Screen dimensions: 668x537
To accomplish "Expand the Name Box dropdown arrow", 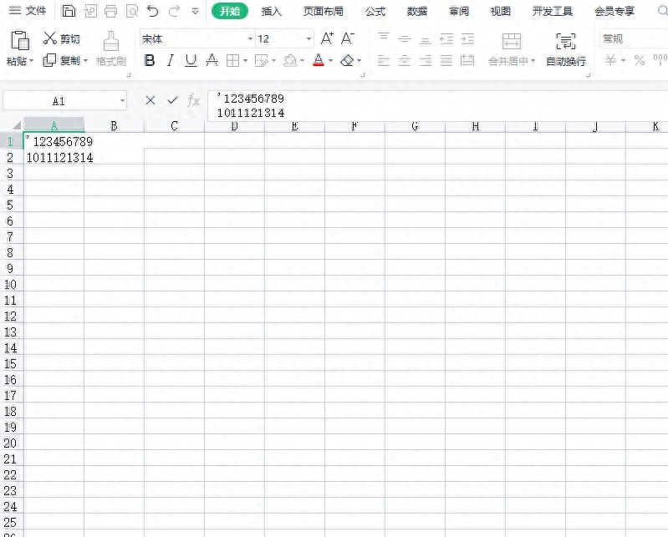I will pos(122,101).
